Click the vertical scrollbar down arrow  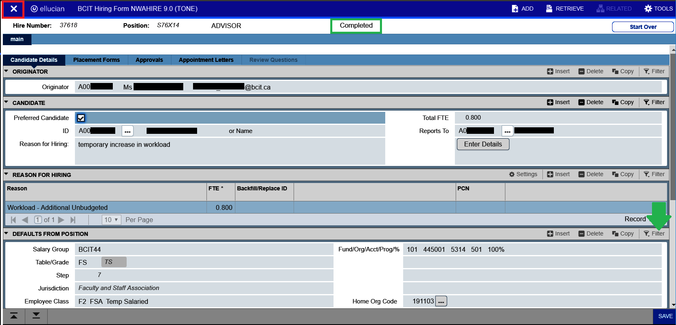(x=673, y=304)
